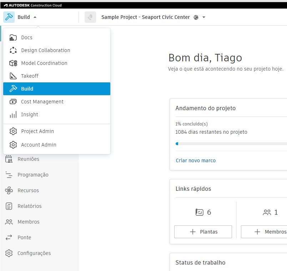This screenshot has width=287, height=271.
Task: Open Account Admin from the menu
Action: point(39,145)
